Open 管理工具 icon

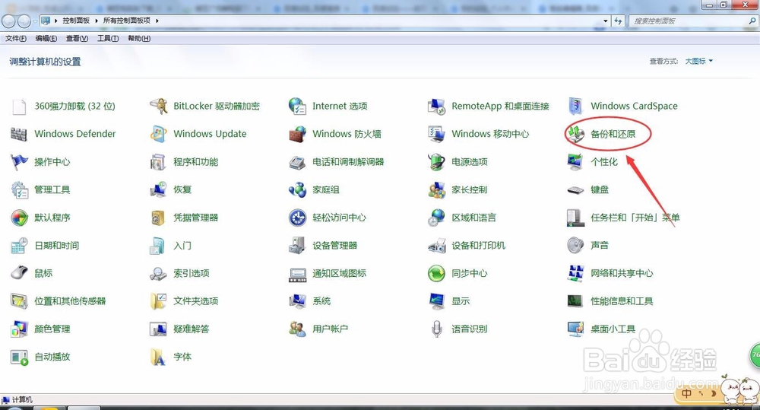20,189
